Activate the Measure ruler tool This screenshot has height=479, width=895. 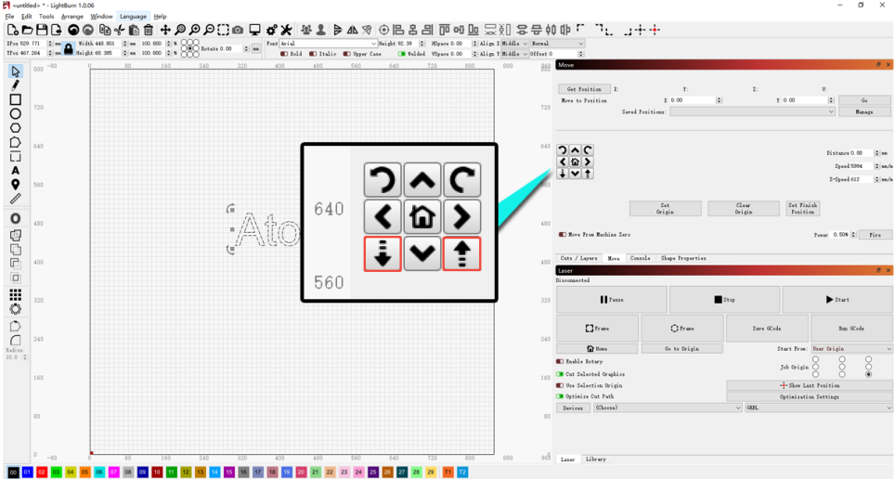pos(16,199)
